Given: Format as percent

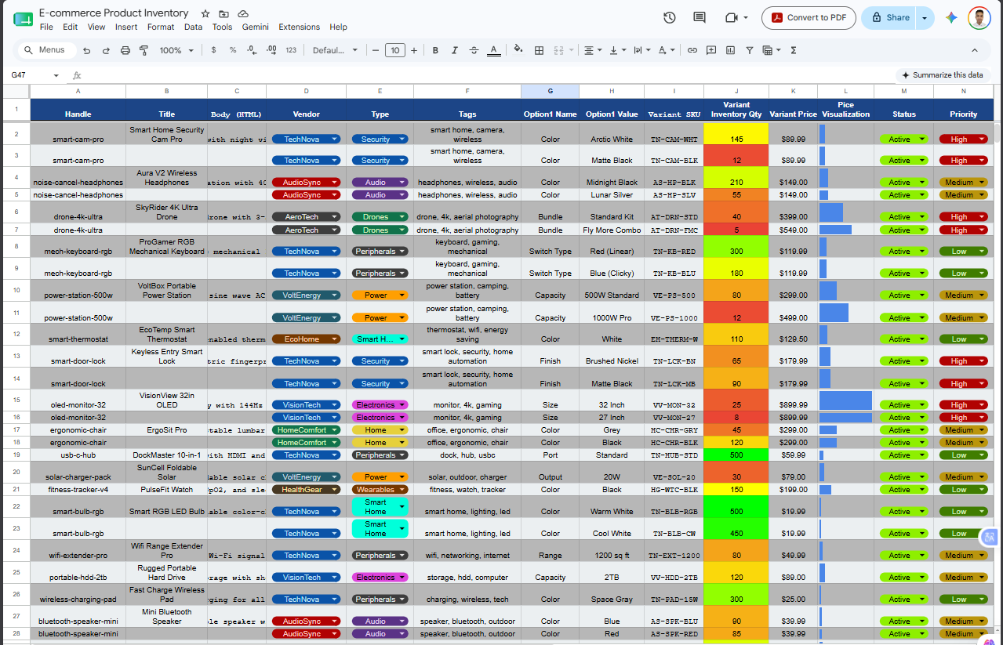Looking at the screenshot, I should tap(233, 50).
